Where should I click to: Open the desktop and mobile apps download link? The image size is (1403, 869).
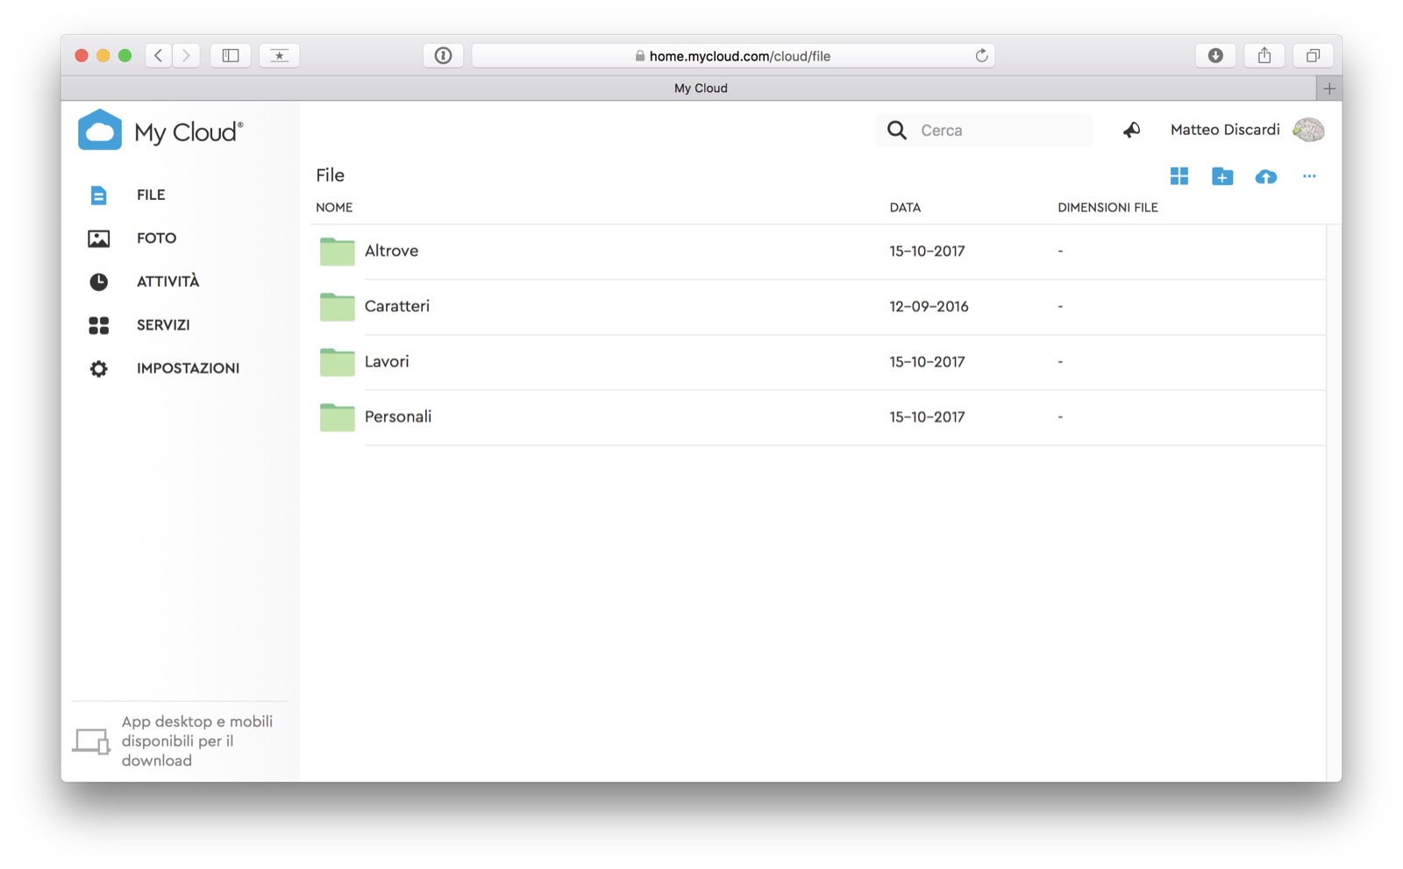pyautogui.click(x=197, y=741)
